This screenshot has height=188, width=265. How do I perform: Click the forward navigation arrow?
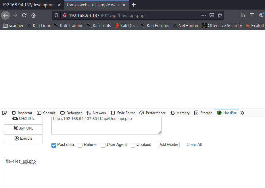coord(15,15)
